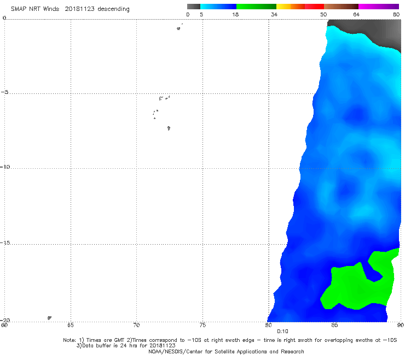The width and height of the screenshot is (405, 355).
Task: Click the latitude label "-20" on the left axis
Action: [x=5, y=320]
